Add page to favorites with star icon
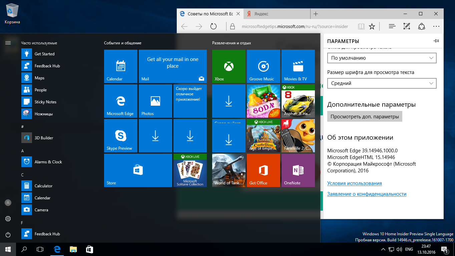 point(372,26)
